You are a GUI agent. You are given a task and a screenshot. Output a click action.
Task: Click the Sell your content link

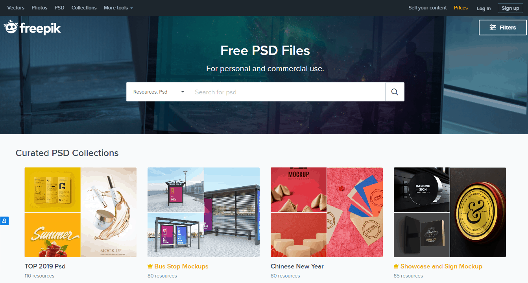[428, 8]
